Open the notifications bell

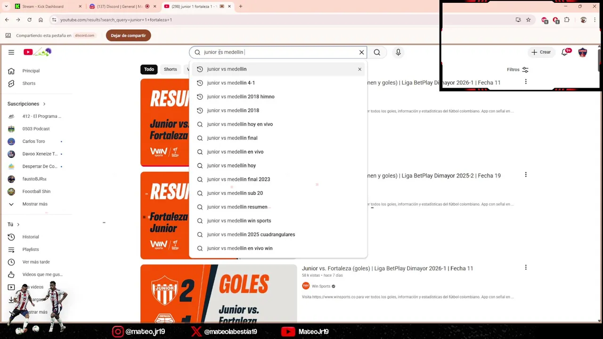[x=565, y=52]
